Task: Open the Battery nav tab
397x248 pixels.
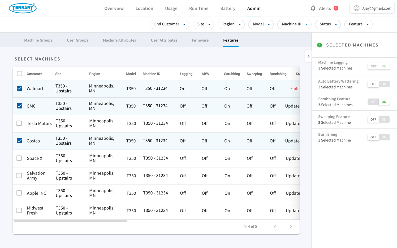Action: (x=228, y=8)
